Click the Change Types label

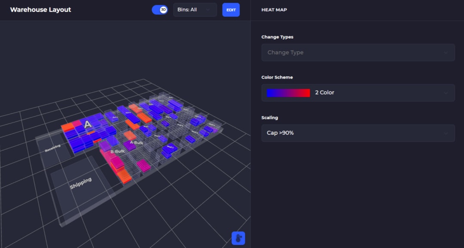(x=277, y=37)
